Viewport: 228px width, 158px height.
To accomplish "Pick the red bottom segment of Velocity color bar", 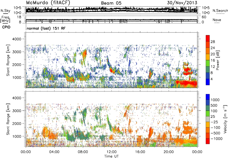I will click(x=208, y=141).
